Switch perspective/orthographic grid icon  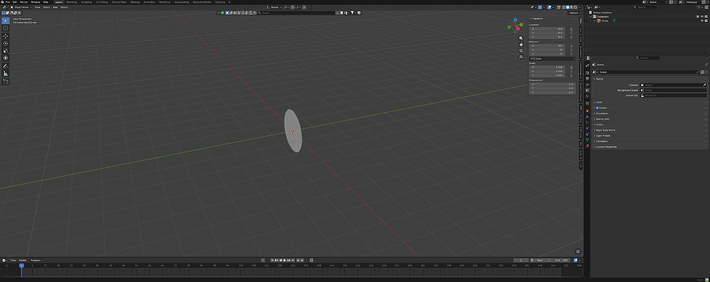(x=521, y=57)
